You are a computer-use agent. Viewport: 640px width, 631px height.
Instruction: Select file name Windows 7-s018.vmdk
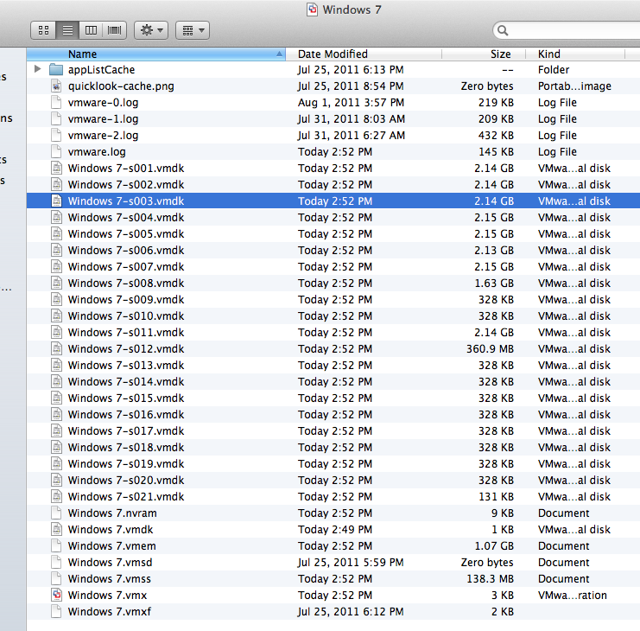(x=126, y=447)
